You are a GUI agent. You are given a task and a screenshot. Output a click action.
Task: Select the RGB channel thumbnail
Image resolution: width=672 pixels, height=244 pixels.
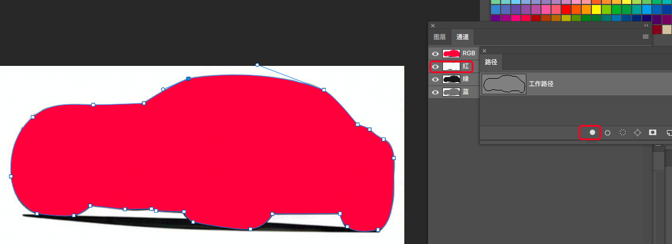pos(451,54)
